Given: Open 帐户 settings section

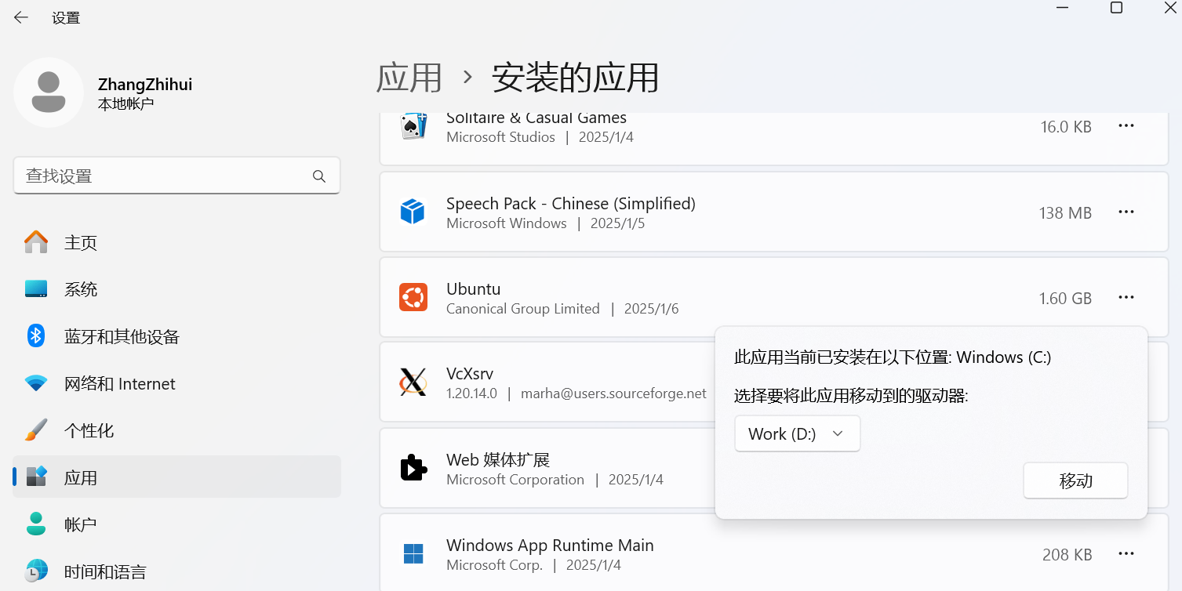Looking at the screenshot, I should [x=177, y=524].
